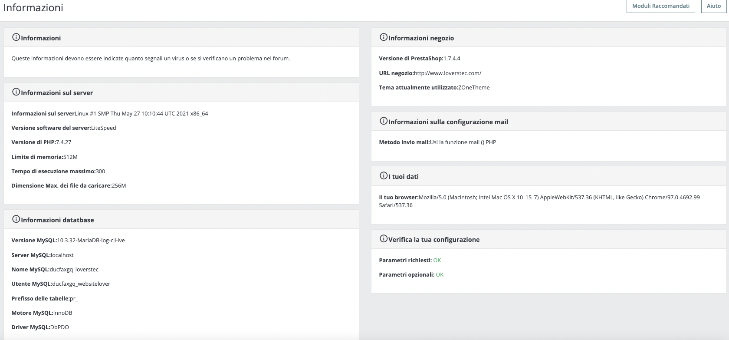
Task: Click the ZOneTheme theme name
Action: tap(474, 87)
